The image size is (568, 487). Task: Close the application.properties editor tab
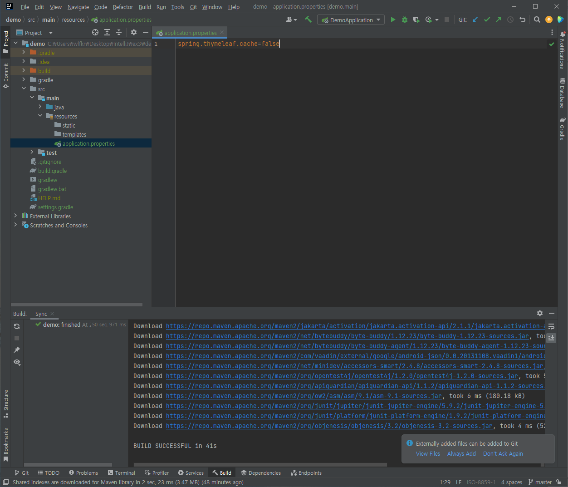tap(222, 32)
